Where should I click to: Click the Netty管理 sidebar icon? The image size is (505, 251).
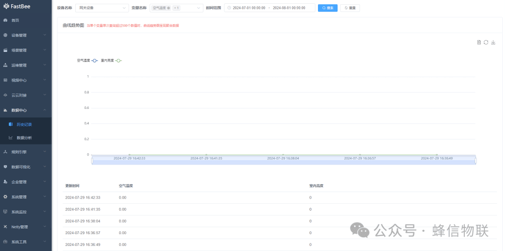click(5, 227)
